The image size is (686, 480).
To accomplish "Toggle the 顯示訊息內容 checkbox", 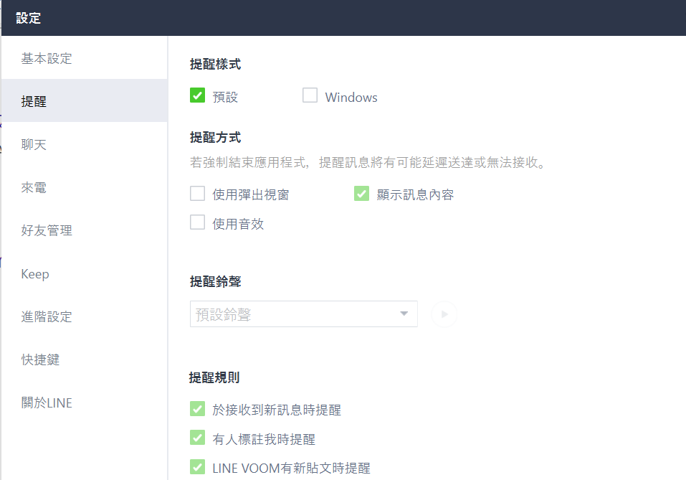I will coord(361,193).
